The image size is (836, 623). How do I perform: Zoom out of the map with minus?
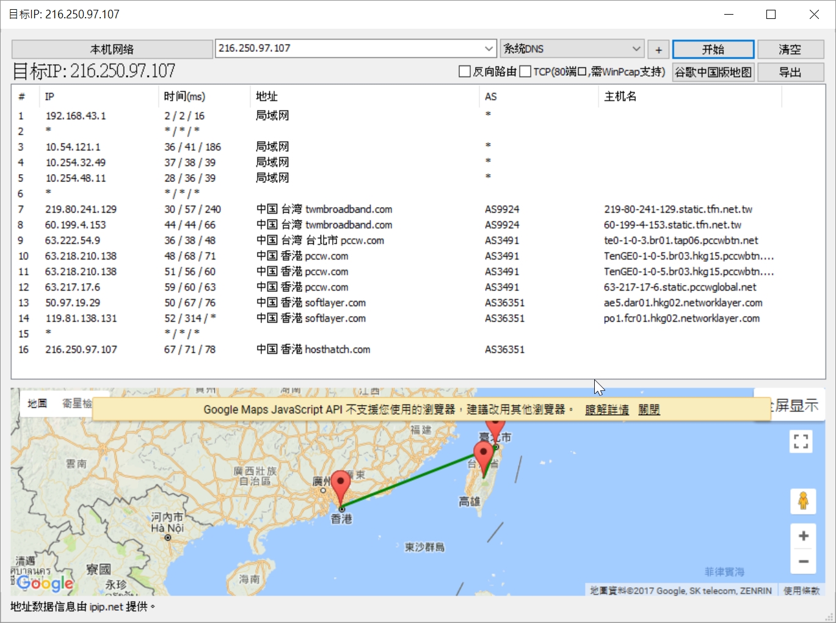[x=803, y=561]
